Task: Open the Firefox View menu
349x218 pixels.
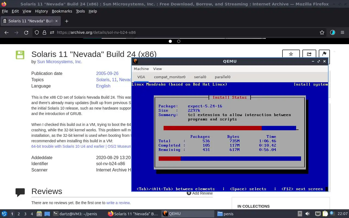Action: click(27, 11)
